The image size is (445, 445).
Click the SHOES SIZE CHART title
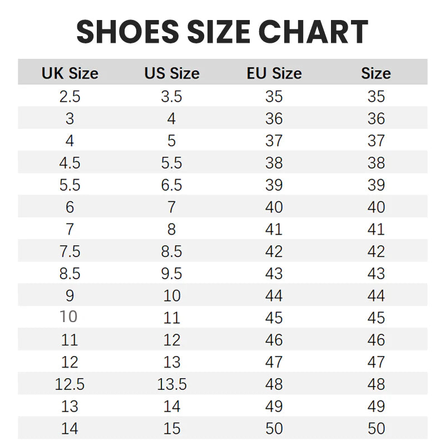pos(222,32)
